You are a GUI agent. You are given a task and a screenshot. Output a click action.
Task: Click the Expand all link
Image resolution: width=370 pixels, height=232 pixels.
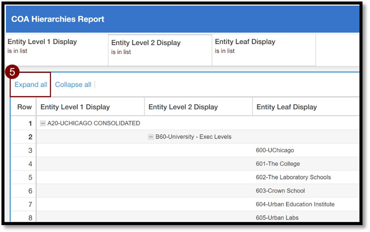coord(31,85)
